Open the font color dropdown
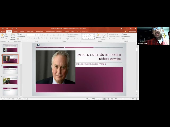This screenshot has height=127, width=170. [48, 38]
